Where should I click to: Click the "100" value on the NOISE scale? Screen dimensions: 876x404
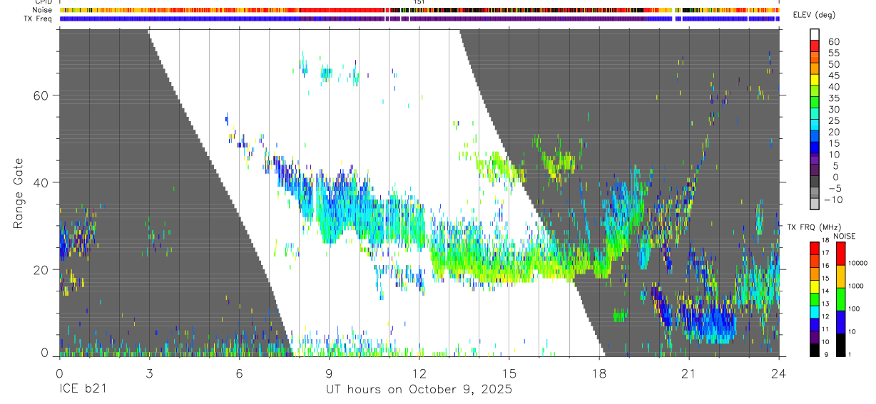(x=855, y=309)
